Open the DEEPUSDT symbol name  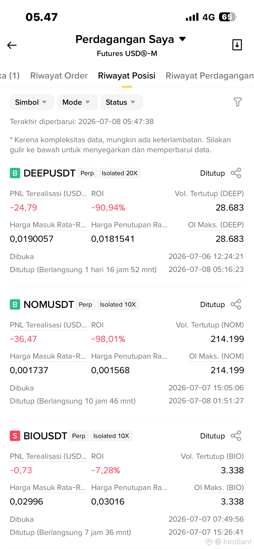click(x=49, y=173)
